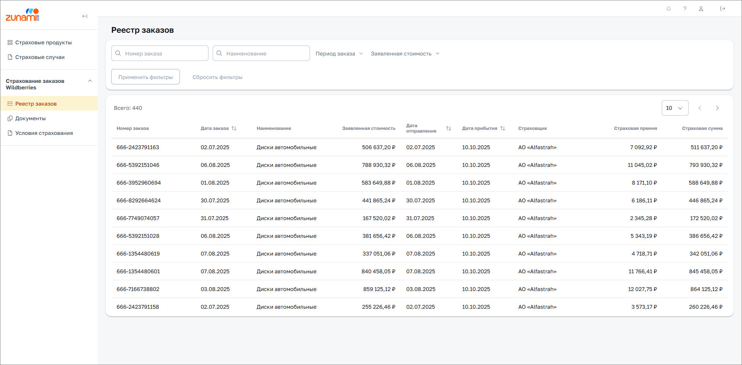Sort by Дата заказа column arrows
742x365 pixels.
(234, 128)
